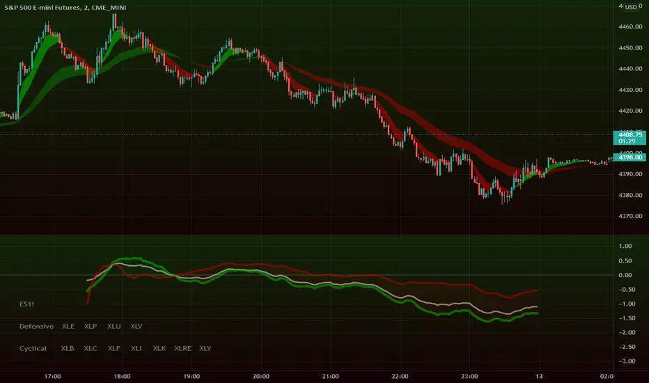Click the date 13 marker on time axis
Screen dimensions: 649x383
click(539, 376)
